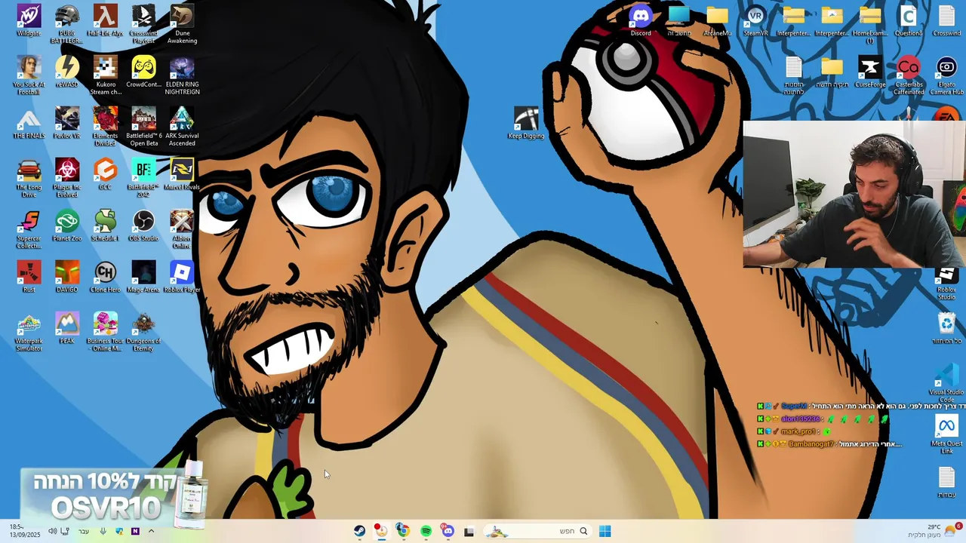Open the Wildgate desktop shortcut

click(x=29, y=21)
